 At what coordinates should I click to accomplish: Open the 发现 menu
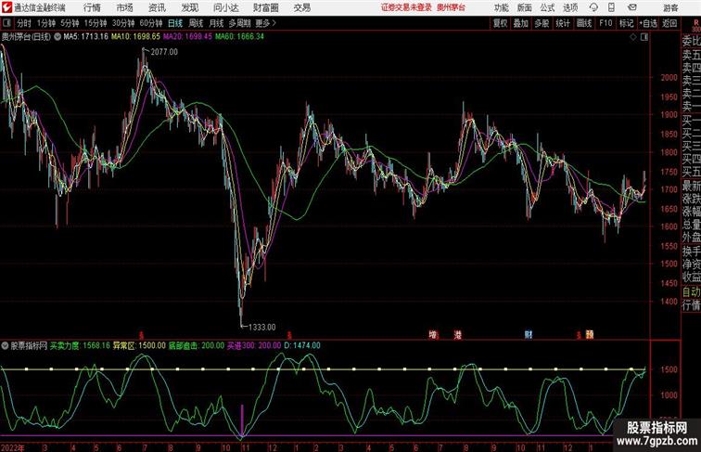click(x=189, y=7)
